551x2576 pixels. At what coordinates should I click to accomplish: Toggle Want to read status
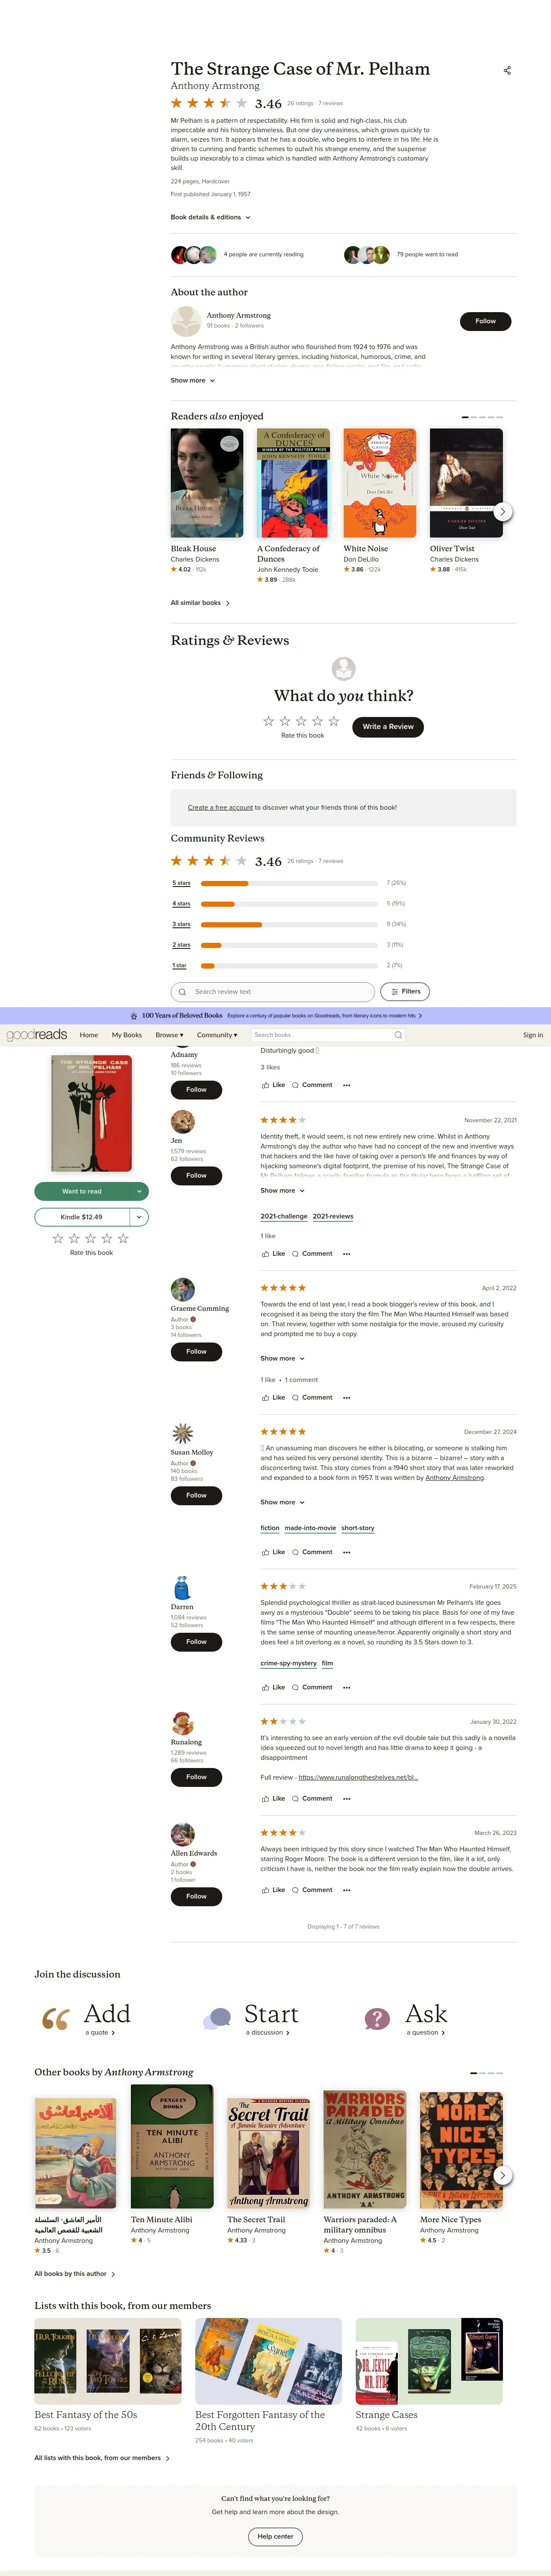click(x=82, y=1191)
